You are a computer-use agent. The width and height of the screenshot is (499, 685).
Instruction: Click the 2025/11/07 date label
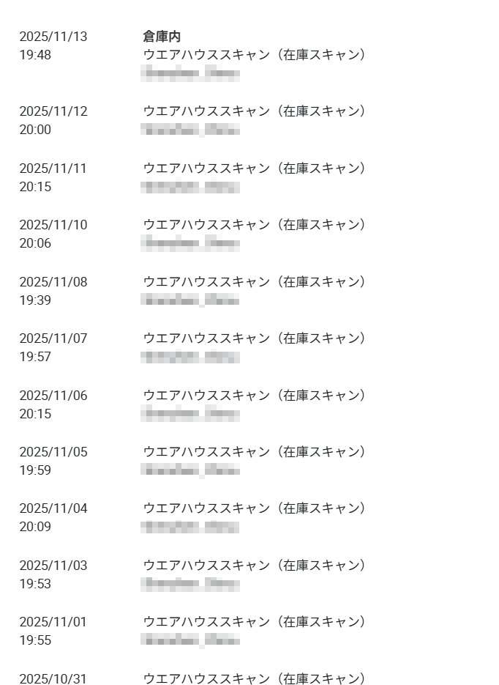pyautogui.click(x=53, y=338)
